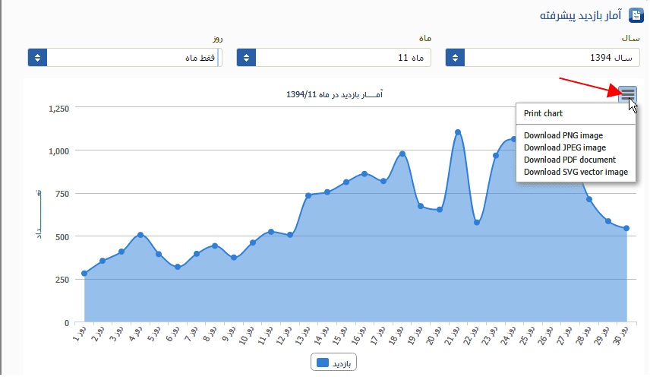Choose Download SVG vector image
This screenshot has width=650, height=377.
576,172
